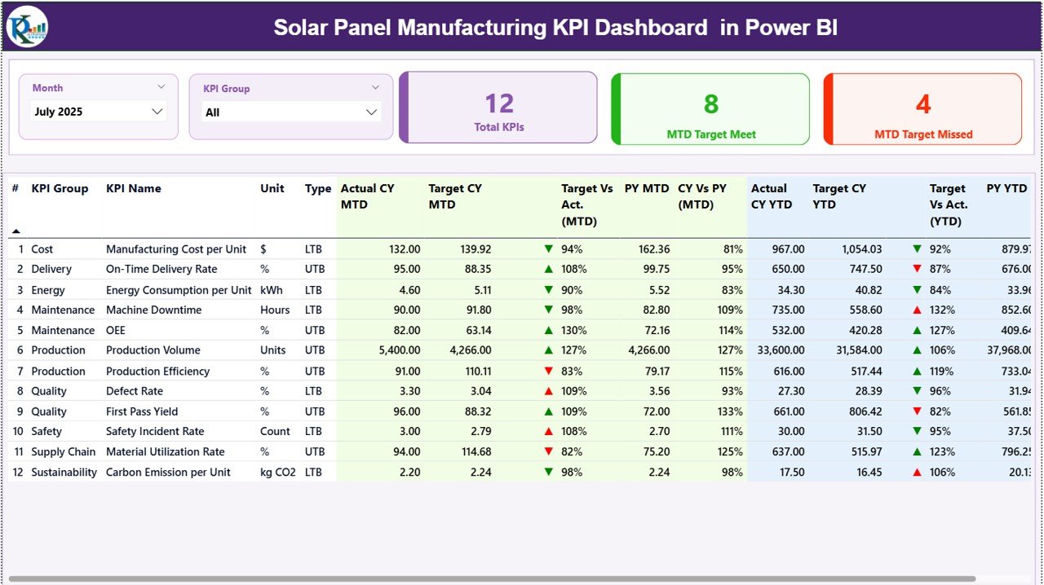Viewport: 1044px width, 585px height.
Task: Click the sort arrow under the # column header
Action: [18, 231]
